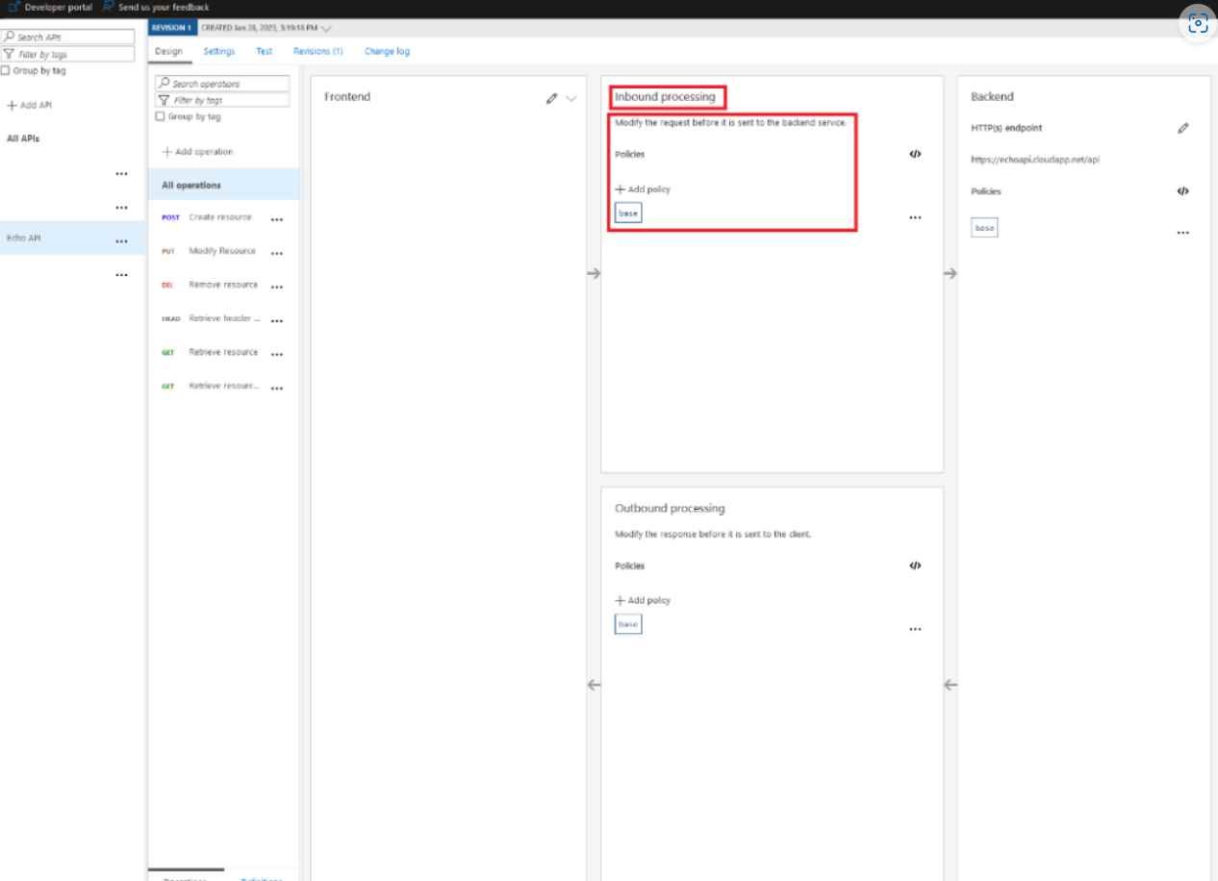Open ellipsis menu beside inbound base policy
Image resolution: width=1218 pixels, height=881 pixels.
tap(914, 216)
